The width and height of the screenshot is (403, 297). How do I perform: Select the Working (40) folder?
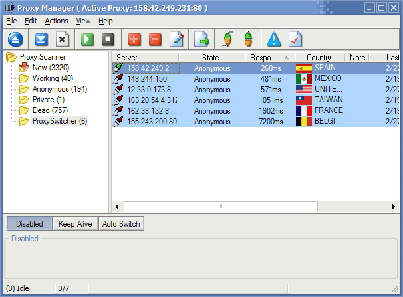pos(53,78)
